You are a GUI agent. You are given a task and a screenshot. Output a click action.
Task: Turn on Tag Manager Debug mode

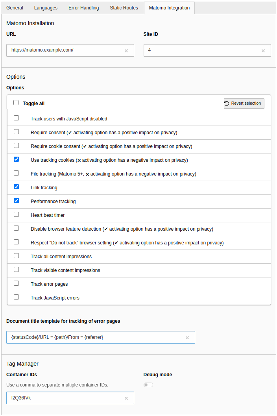(x=148, y=385)
